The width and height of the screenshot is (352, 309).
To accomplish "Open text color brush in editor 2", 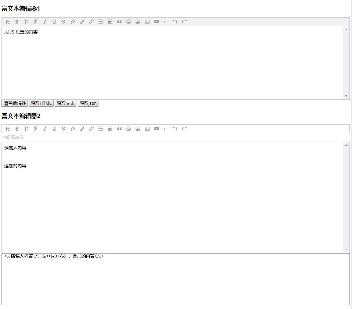I will click(82, 128).
